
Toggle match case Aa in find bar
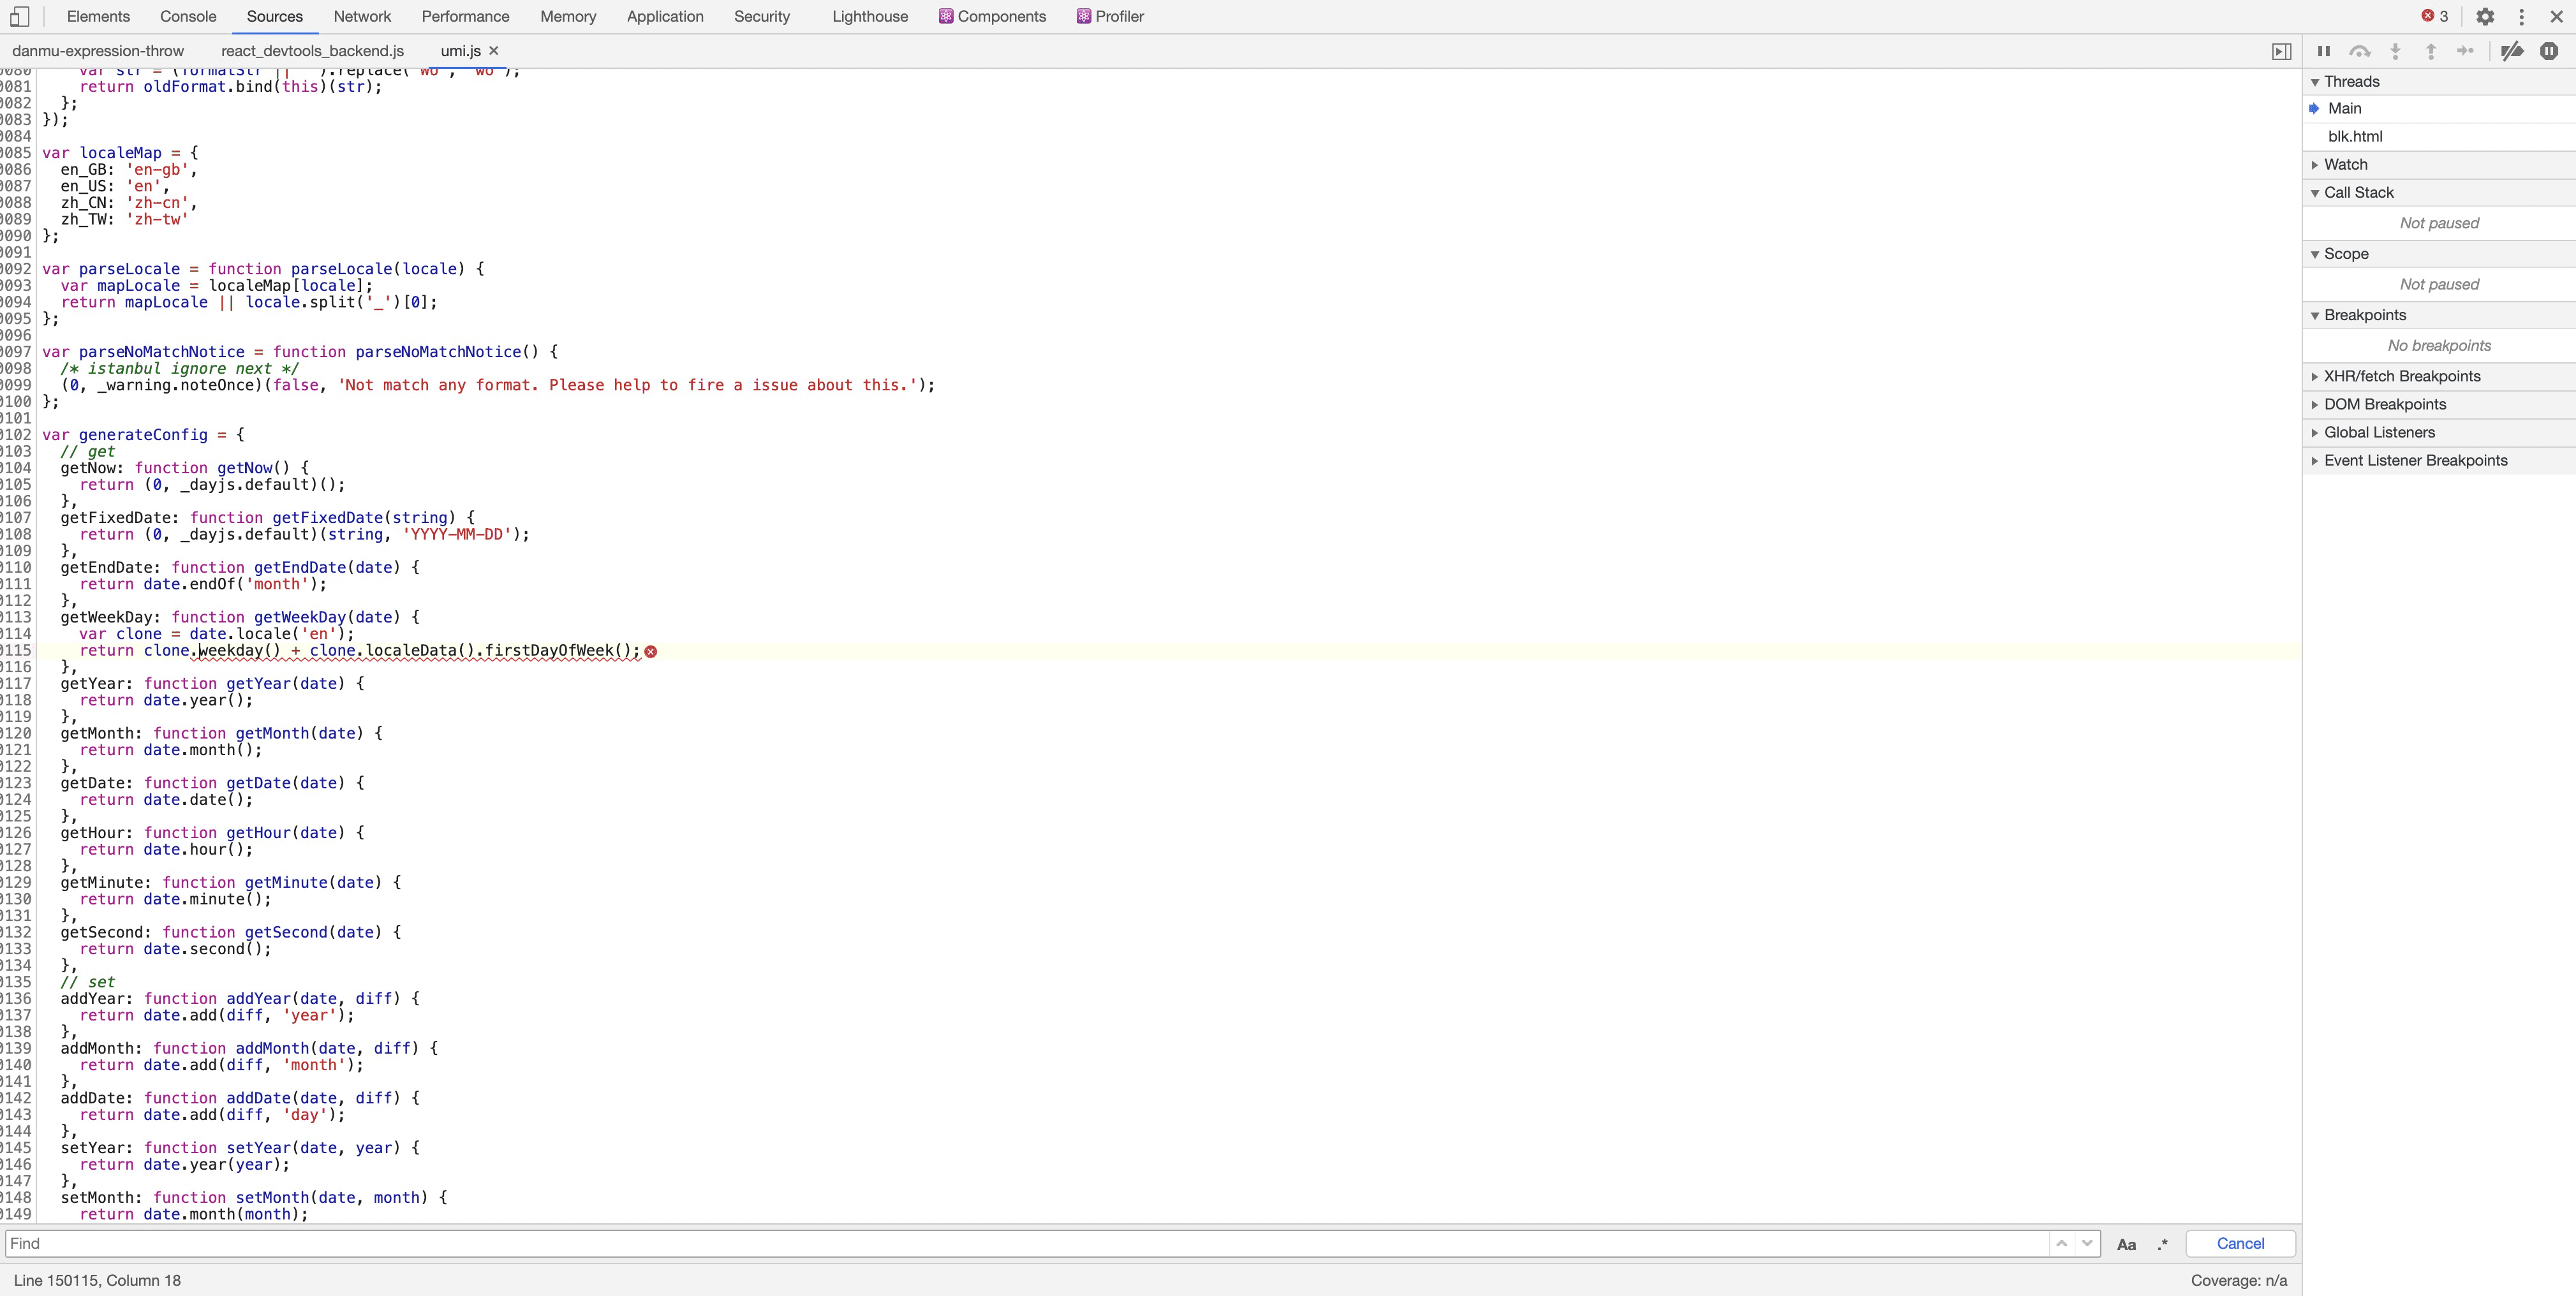[2126, 1244]
